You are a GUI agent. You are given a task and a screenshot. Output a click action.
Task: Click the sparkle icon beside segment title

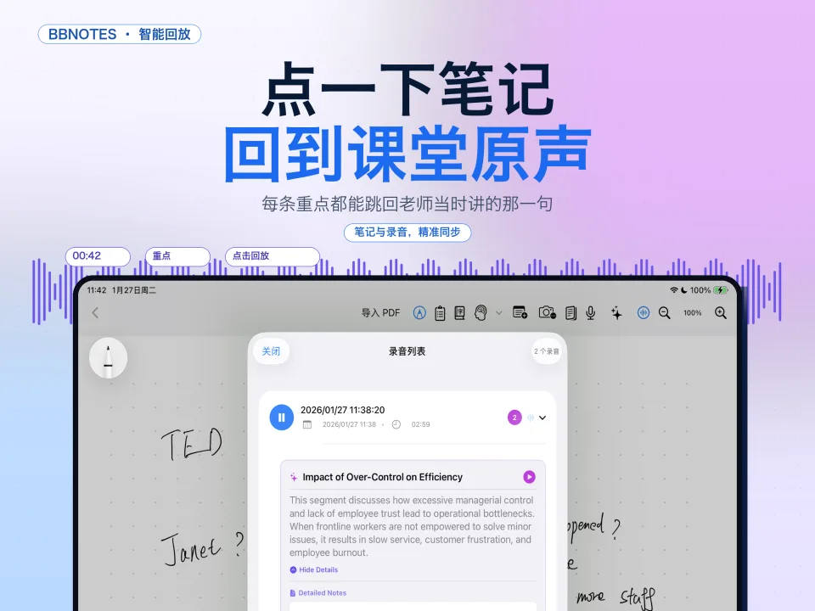point(294,477)
